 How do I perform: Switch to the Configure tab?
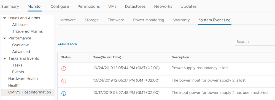point(60,7)
